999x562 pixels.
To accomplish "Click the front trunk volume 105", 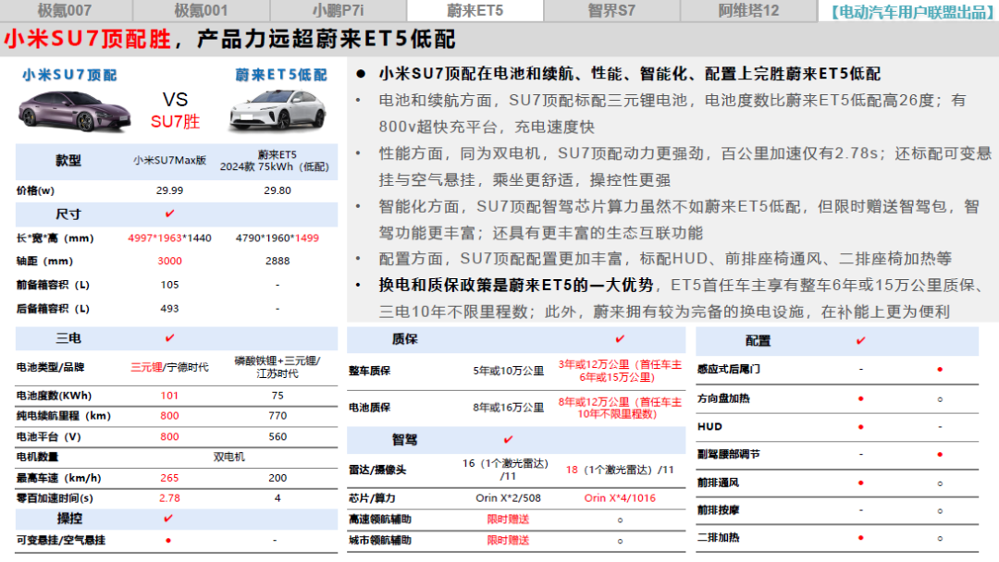I will 169,285.
